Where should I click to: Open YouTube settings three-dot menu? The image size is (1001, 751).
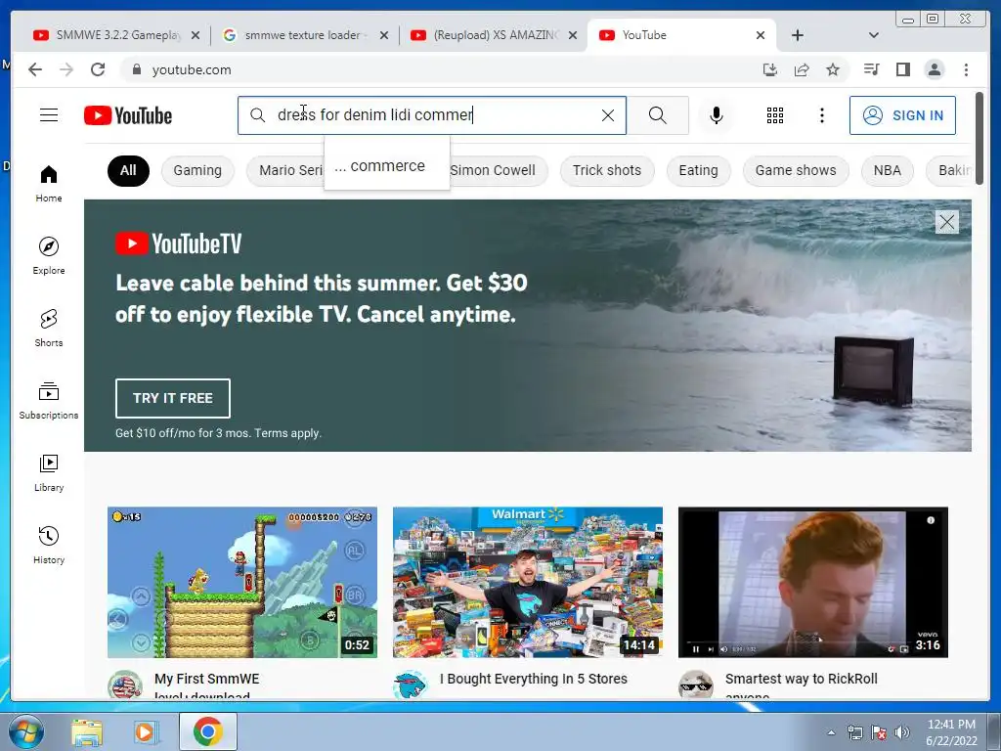821,115
